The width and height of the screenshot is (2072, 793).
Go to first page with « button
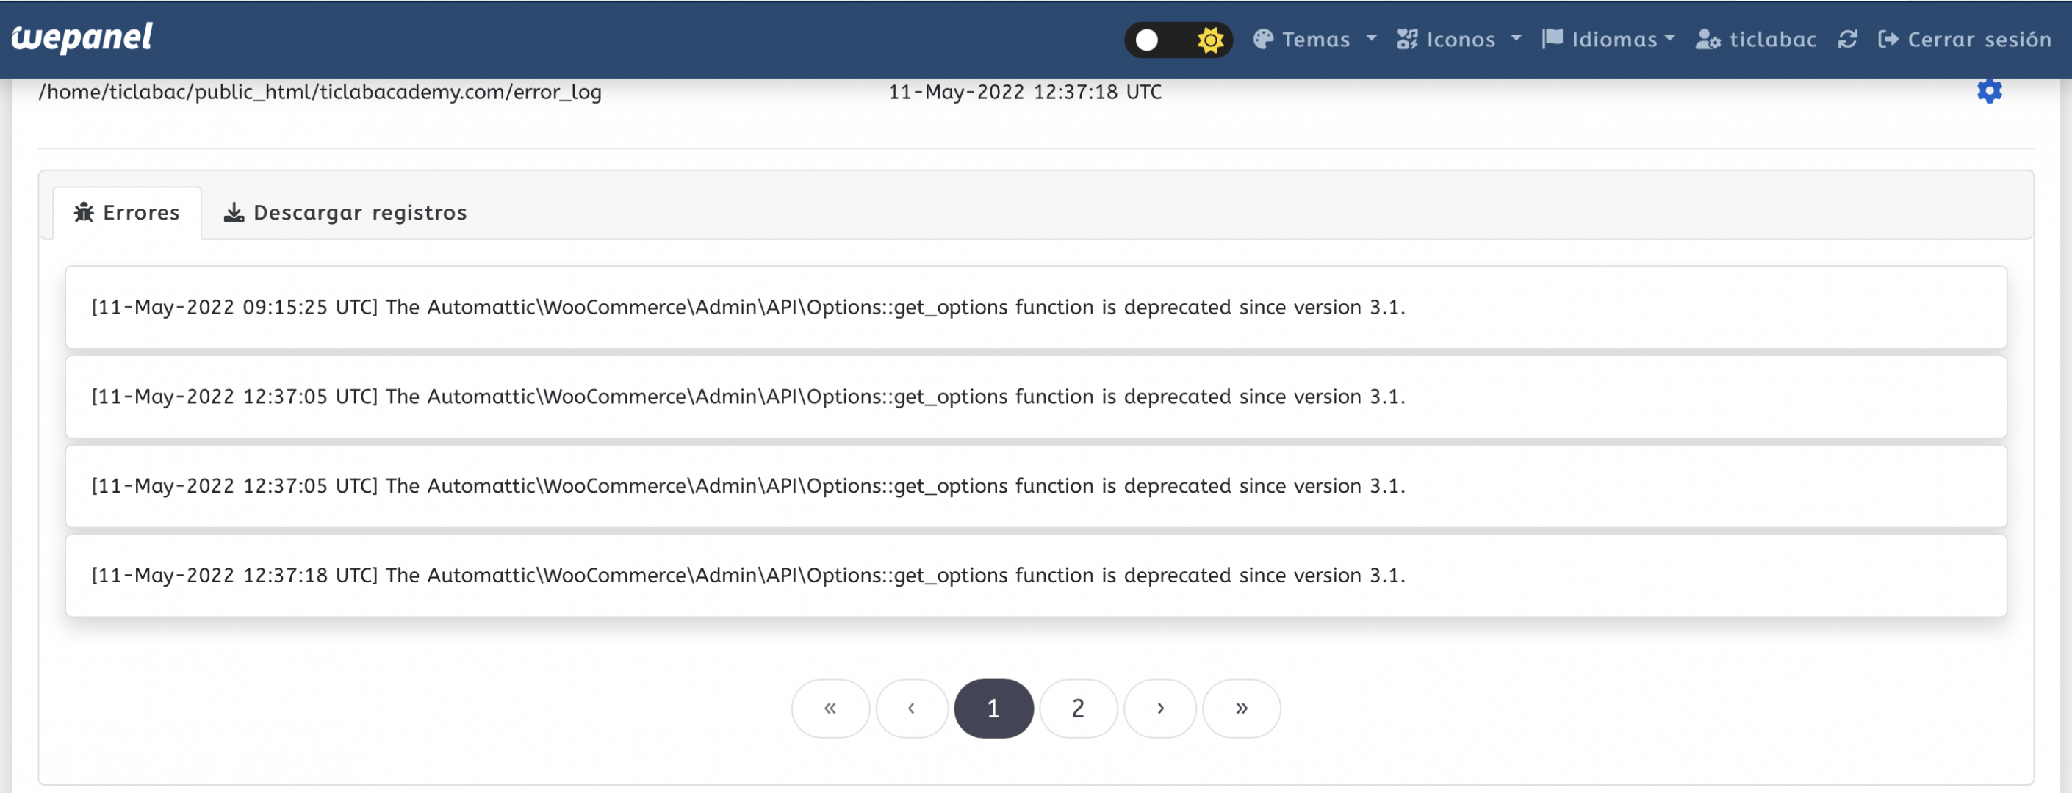coord(830,708)
